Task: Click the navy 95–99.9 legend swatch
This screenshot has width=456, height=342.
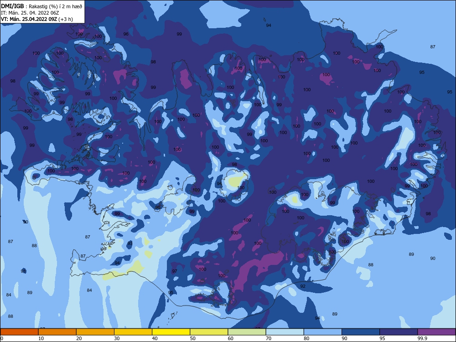Action: click(x=399, y=332)
